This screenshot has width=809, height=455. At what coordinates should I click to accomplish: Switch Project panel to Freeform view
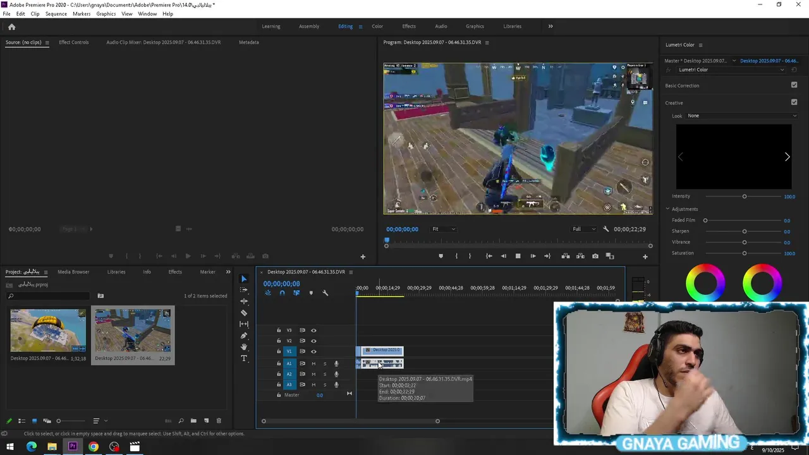tap(47, 421)
